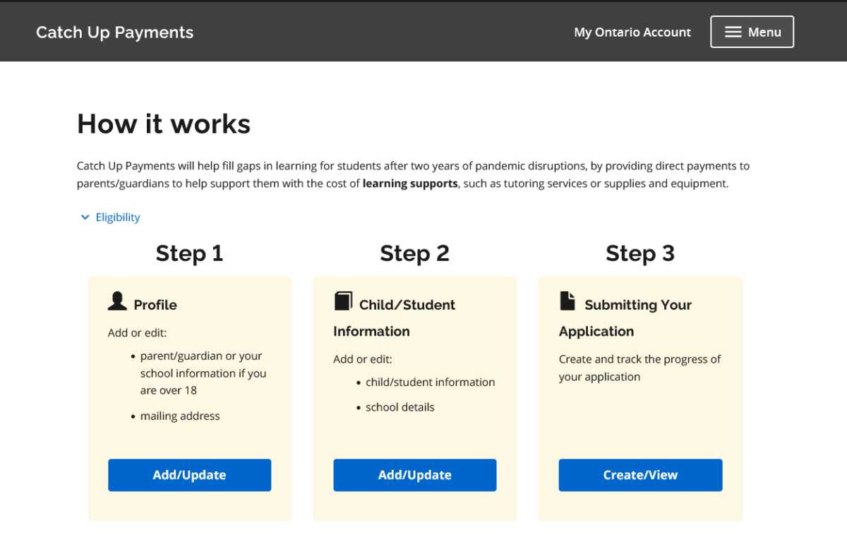Viewport: 847px width, 534px height.
Task: Open My Ontario Account
Action: point(632,32)
